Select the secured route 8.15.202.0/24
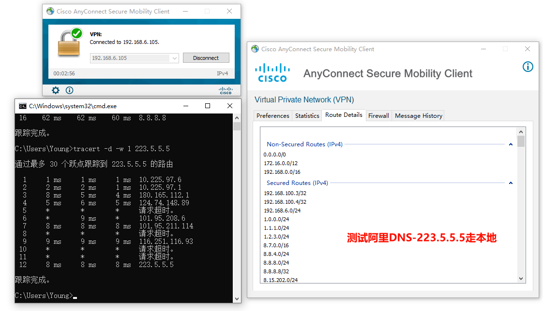 pyautogui.click(x=281, y=280)
